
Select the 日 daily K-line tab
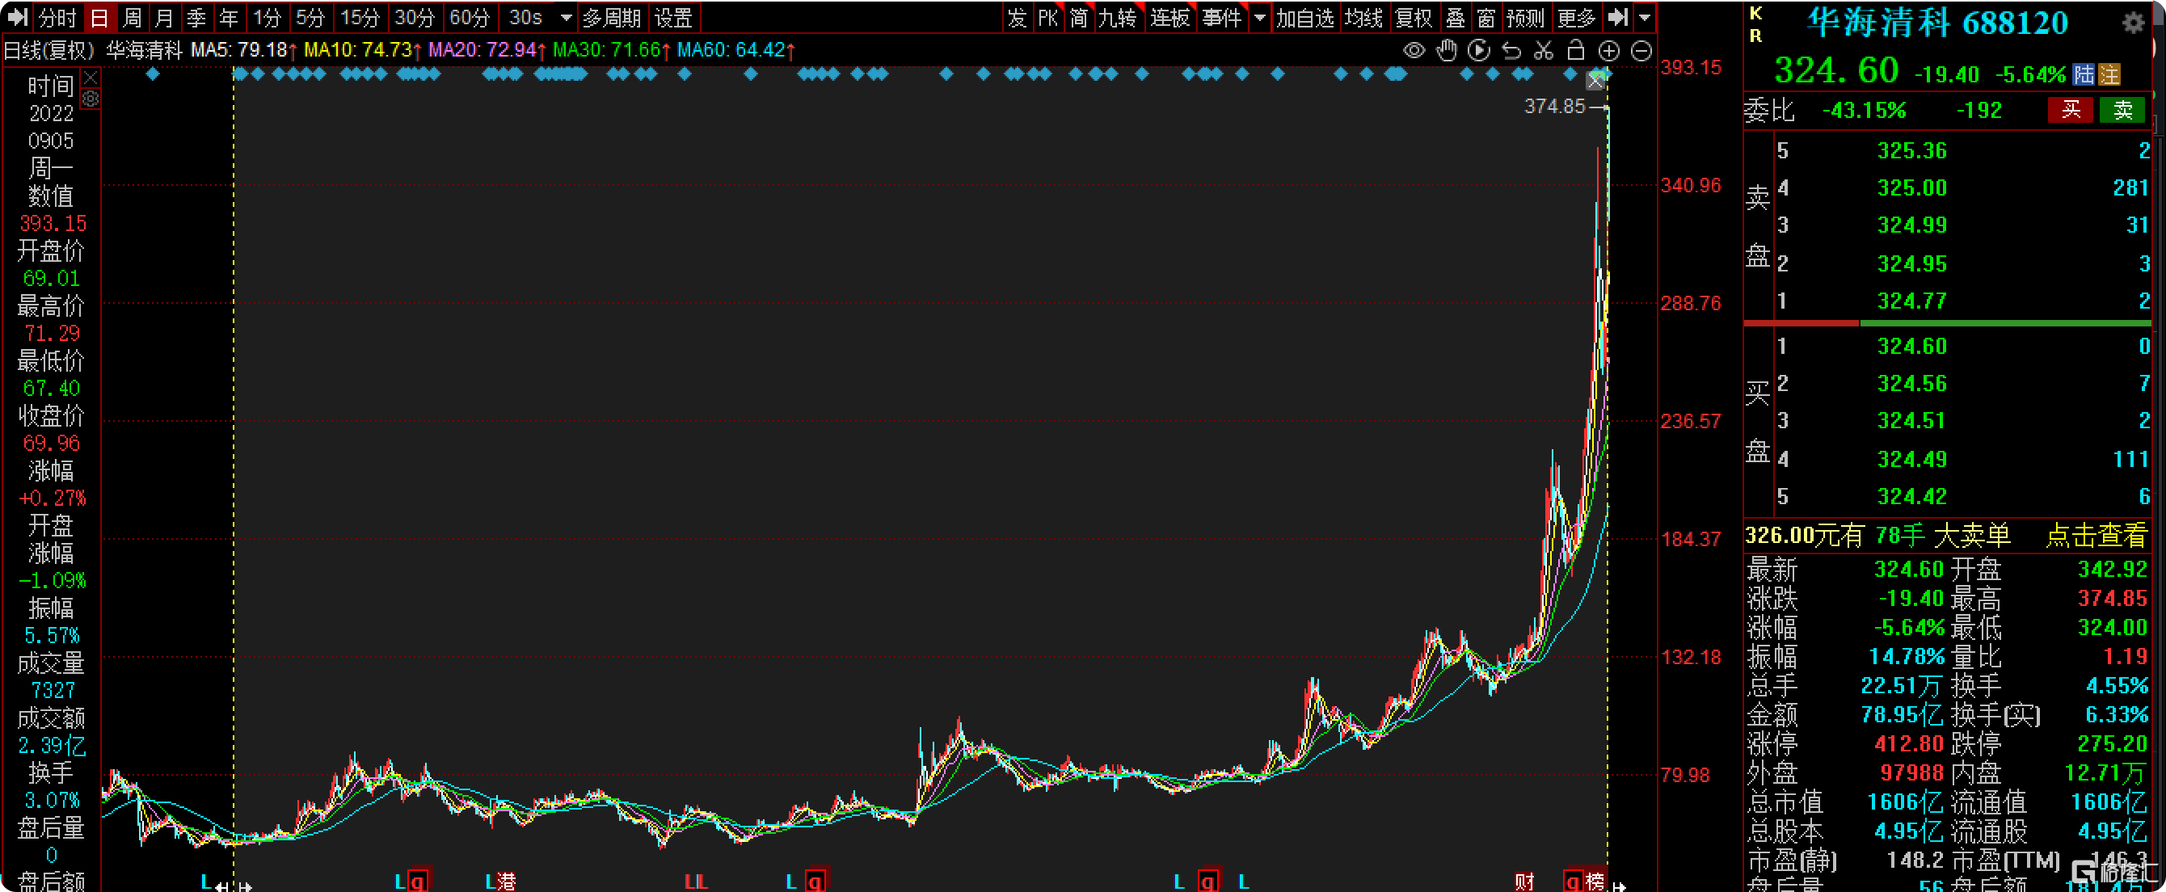[99, 18]
